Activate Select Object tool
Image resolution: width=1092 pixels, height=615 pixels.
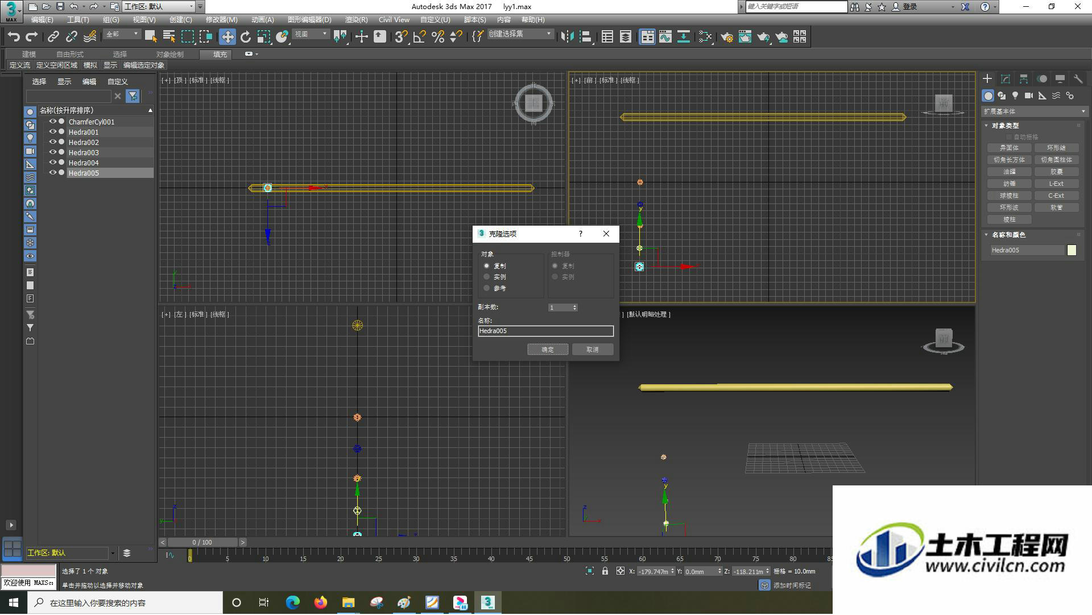(151, 37)
